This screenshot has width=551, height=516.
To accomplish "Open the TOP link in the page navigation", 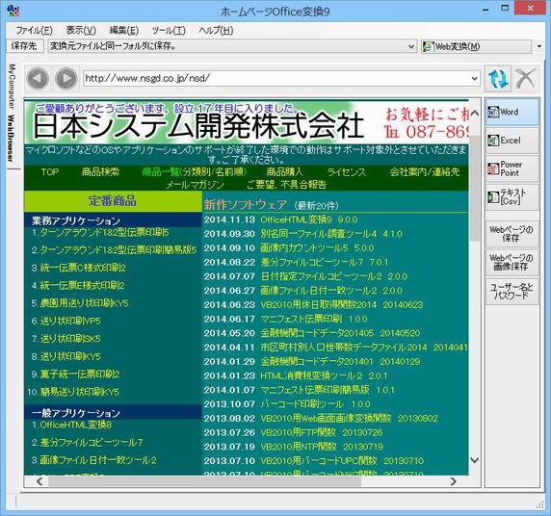I will (50, 171).
